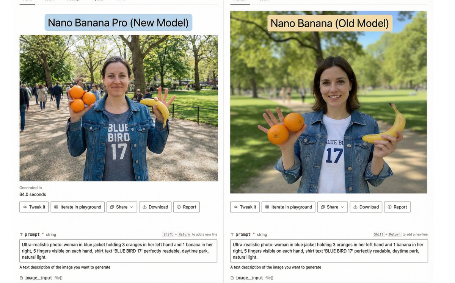The image size is (455, 283).
Task: Open the left generated woman-with-oranges image
Action: pos(119,108)
